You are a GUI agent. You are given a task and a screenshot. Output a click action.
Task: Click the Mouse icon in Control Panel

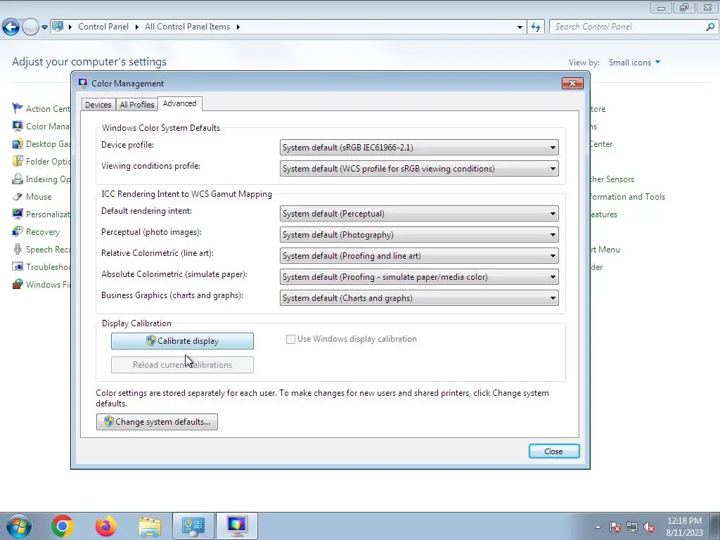(x=18, y=197)
